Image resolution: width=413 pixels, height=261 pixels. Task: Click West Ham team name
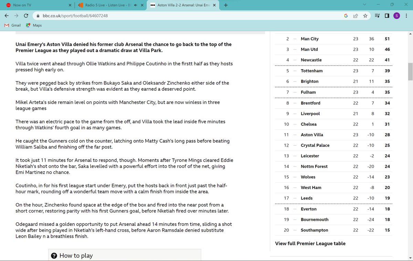click(311, 188)
